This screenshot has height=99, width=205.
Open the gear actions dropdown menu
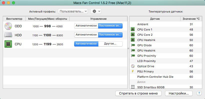[96, 11]
